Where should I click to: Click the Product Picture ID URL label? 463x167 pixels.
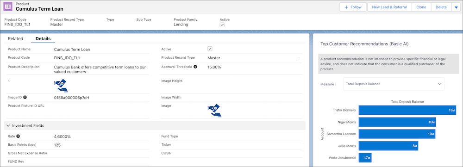26,105
